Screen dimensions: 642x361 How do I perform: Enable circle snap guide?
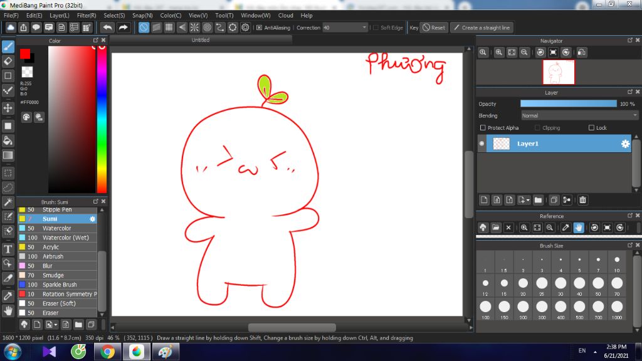tap(207, 28)
